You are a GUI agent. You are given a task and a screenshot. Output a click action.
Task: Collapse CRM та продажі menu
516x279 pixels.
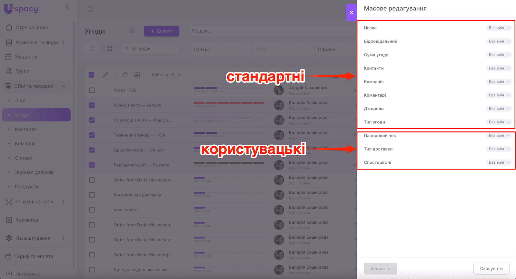coord(64,86)
